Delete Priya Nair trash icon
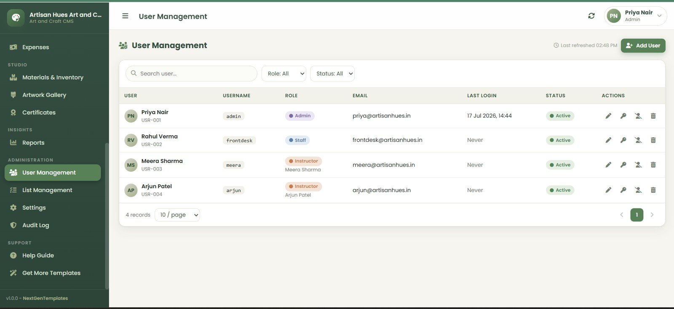 (653, 116)
